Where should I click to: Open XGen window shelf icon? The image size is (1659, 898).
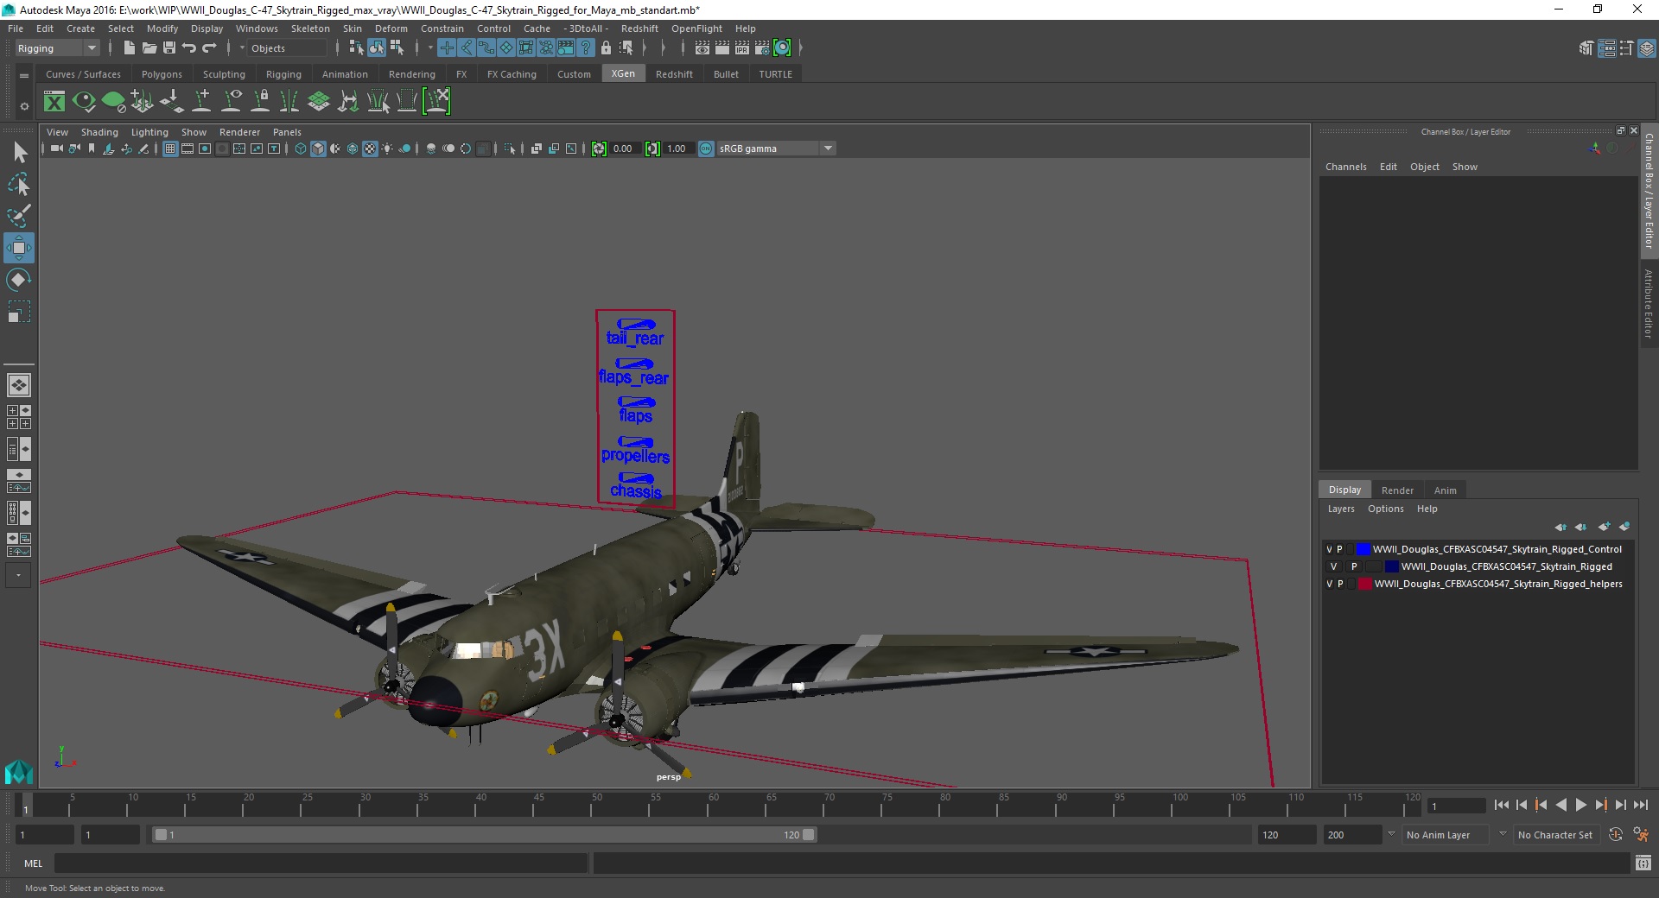tap(54, 102)
